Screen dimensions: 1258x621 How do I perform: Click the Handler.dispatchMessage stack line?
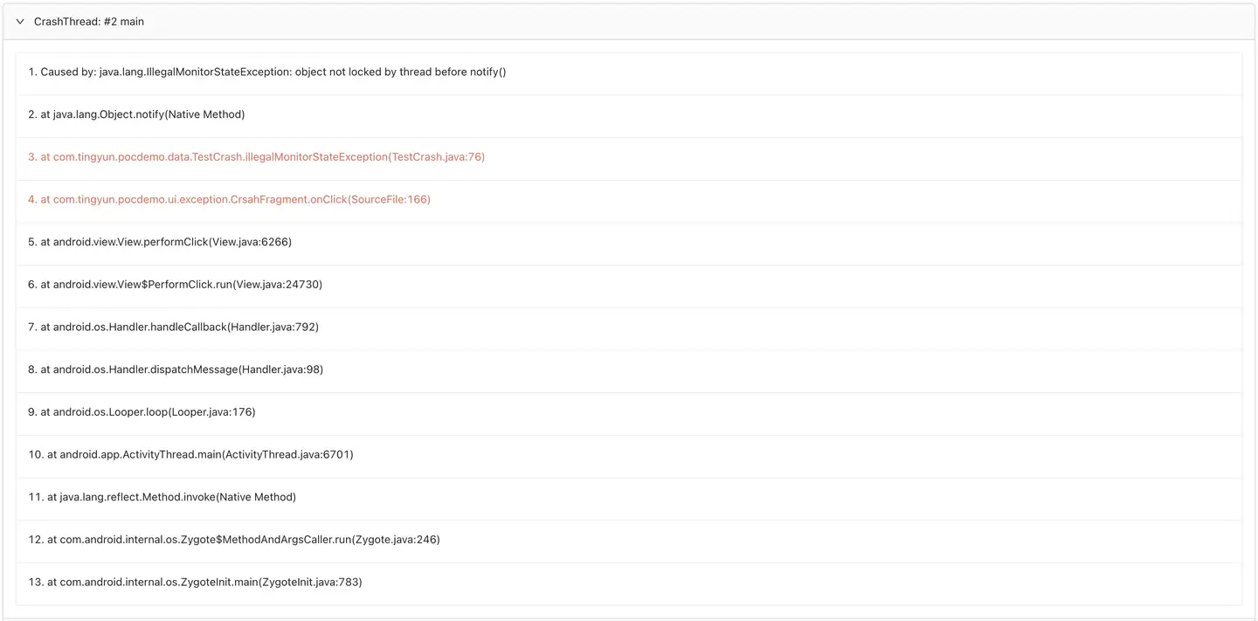coord(176,369)
